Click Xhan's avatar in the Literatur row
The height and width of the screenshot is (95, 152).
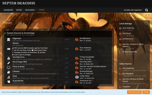point(77,72)
